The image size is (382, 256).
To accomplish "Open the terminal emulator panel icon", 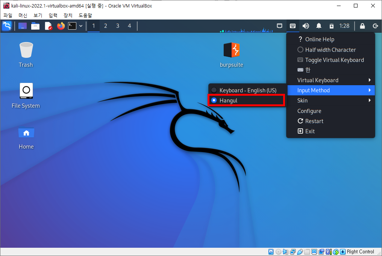I will coord(72,26).
